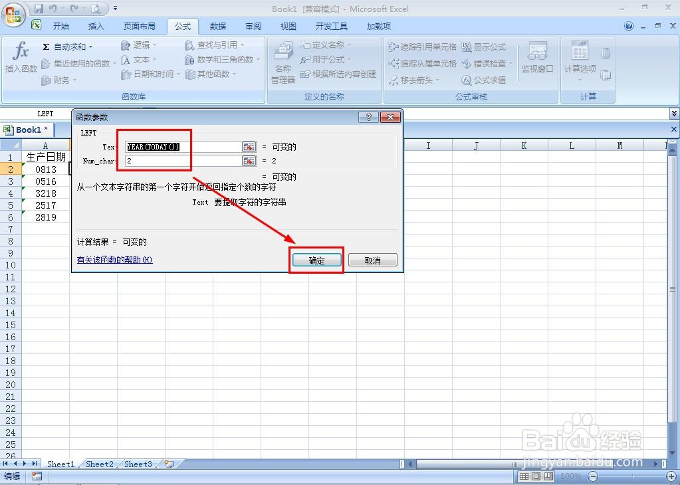Click Define Name (定义名称)
The width and height of the screenshot is (680, 485).
325,45
